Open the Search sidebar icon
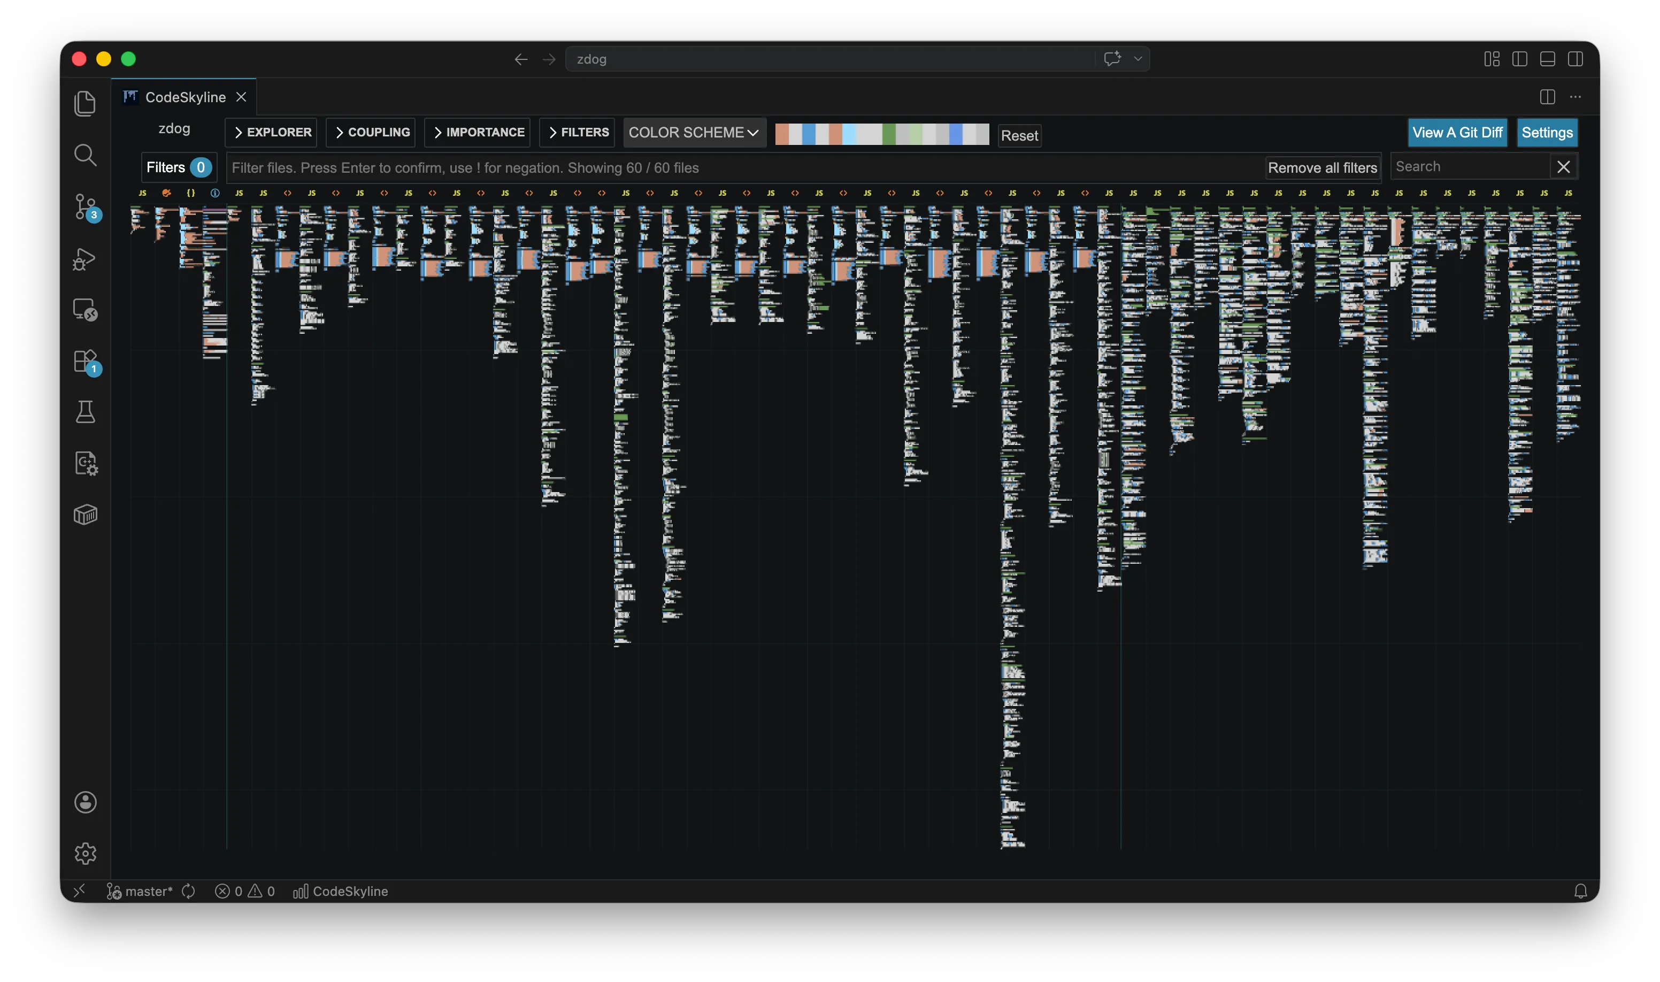 tap(86, 155)
